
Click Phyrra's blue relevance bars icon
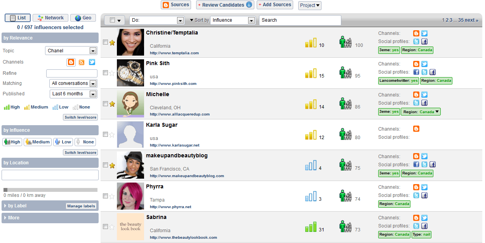tap(311, 196)
